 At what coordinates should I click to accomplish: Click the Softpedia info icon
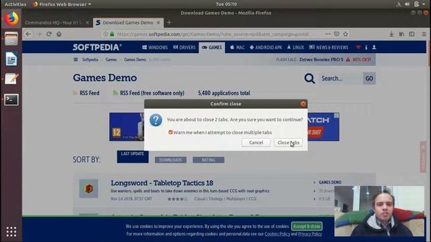click(366, 48)
